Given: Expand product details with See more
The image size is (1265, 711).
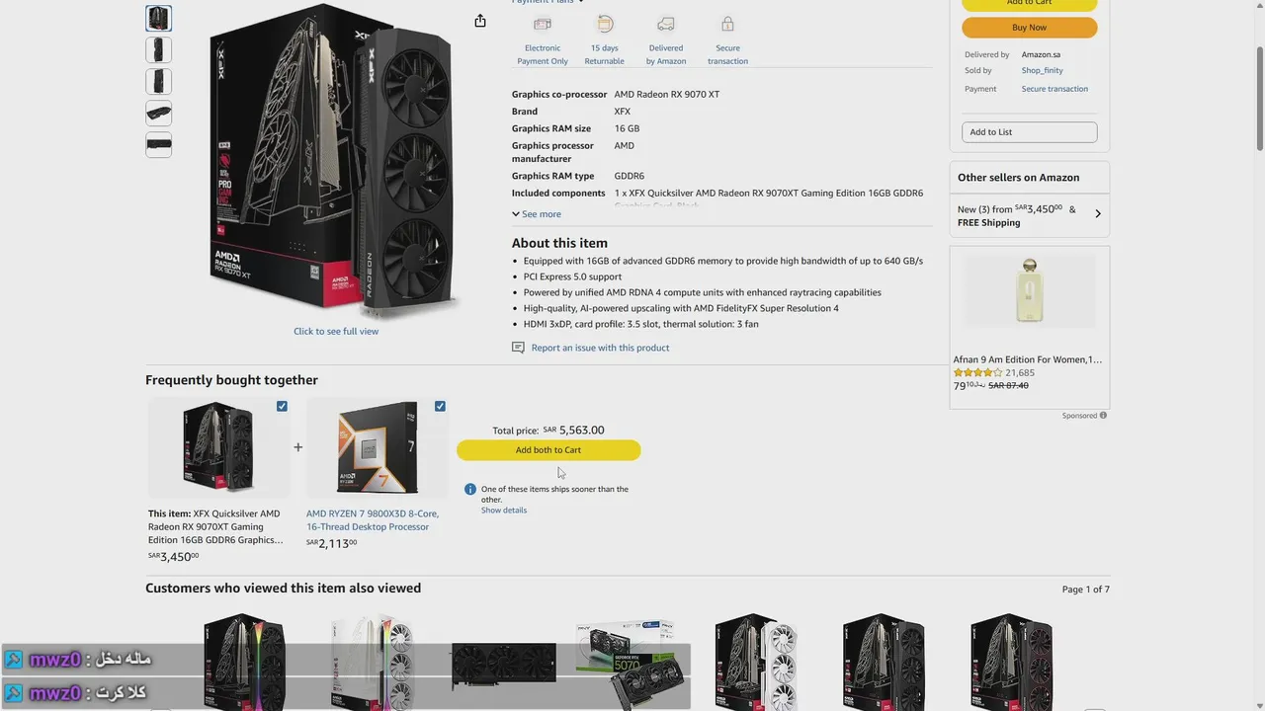Looking at the screenshot, I should pos(537,214).
